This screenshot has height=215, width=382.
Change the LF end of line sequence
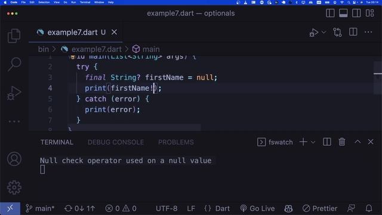pyautogui.click(x=191, y=208)
